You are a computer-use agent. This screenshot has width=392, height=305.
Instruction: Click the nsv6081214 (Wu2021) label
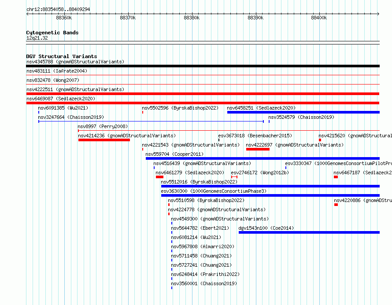pos(196,237)
